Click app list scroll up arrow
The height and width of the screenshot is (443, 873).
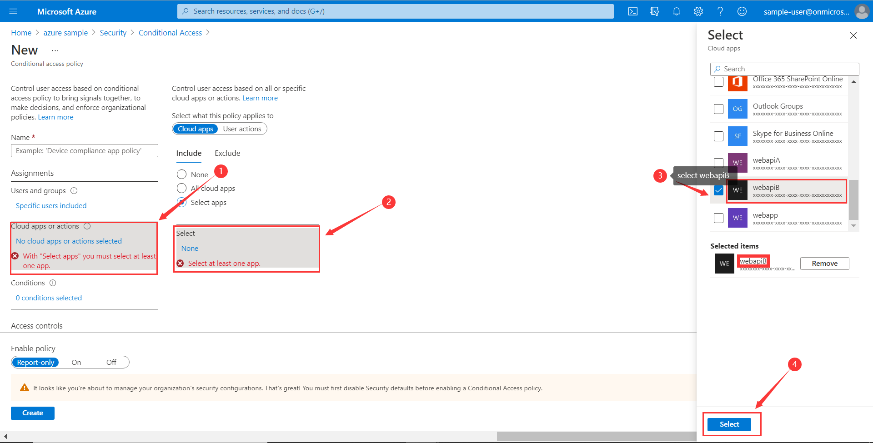[853, 82]
